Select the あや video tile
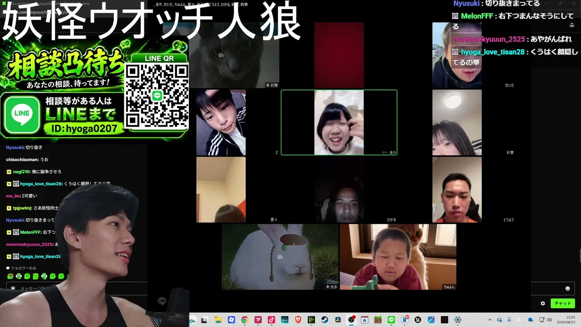Screen dimensions: 581x327 [x=339, y=123]
